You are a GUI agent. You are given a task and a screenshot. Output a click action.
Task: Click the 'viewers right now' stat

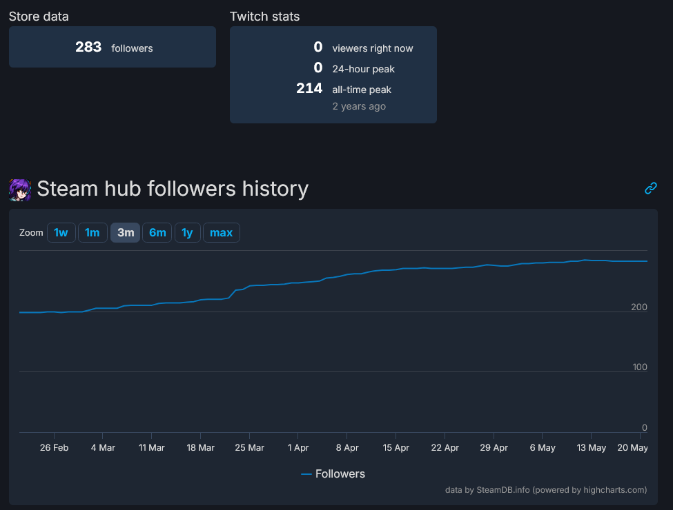(372, 48)
